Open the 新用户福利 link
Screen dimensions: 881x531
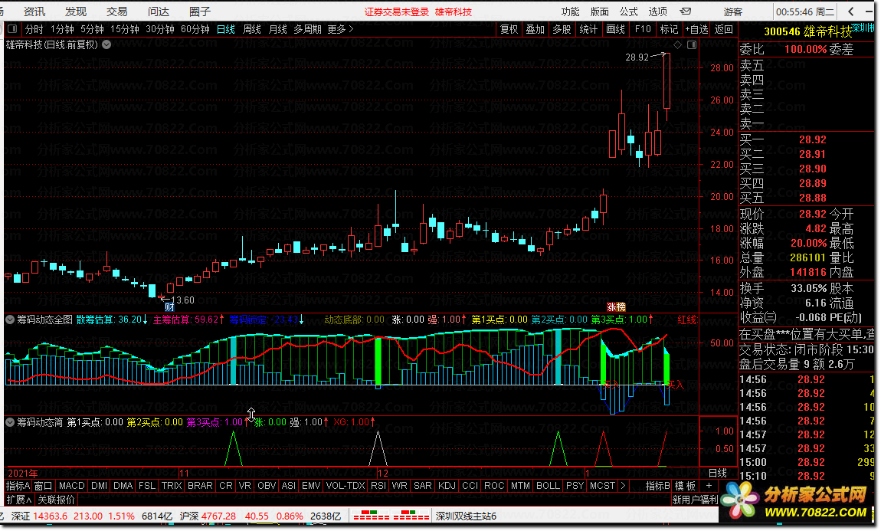(x=695, y=500)
